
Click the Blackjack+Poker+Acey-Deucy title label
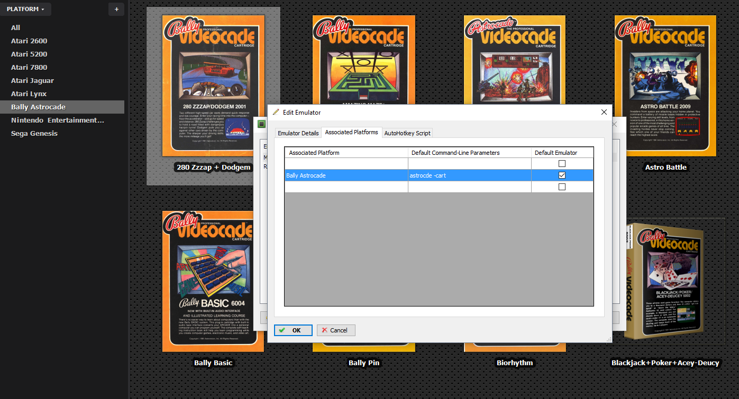click(665, 363)
